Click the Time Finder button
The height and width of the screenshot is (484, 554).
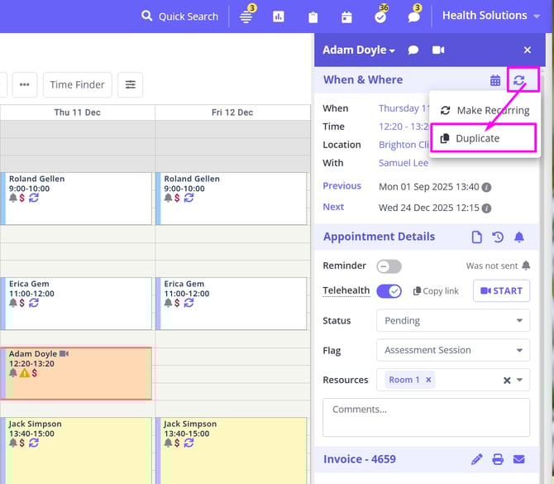[77, 84]
